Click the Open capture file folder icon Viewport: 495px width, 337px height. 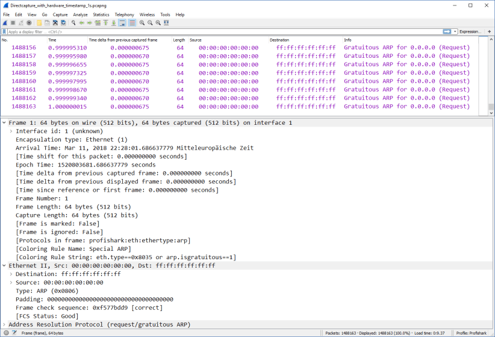click(39, 23)
